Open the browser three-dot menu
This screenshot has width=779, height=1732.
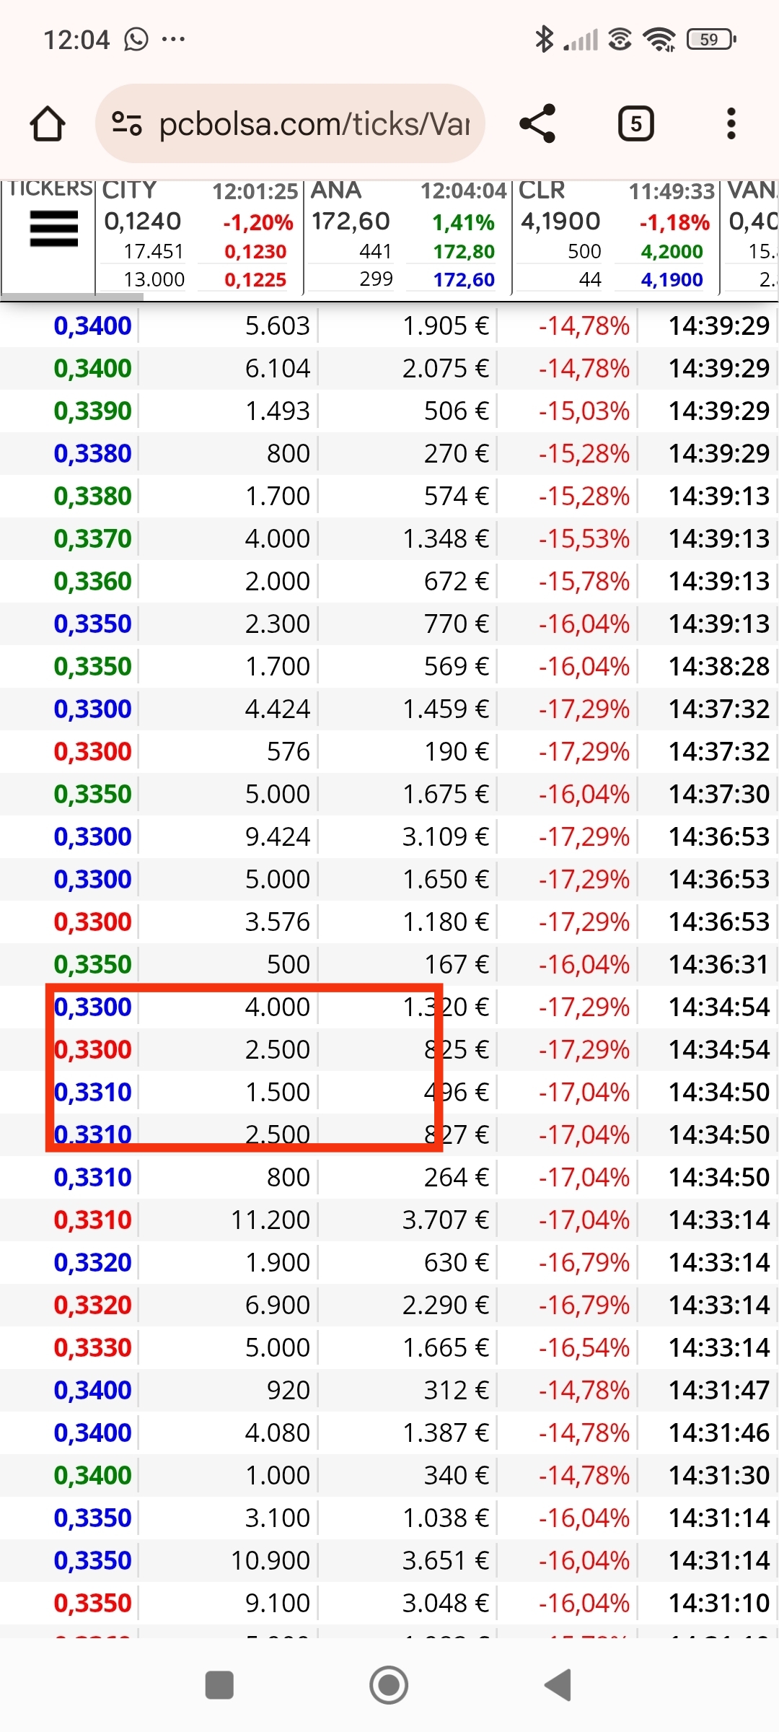click(x=731, y=123)
